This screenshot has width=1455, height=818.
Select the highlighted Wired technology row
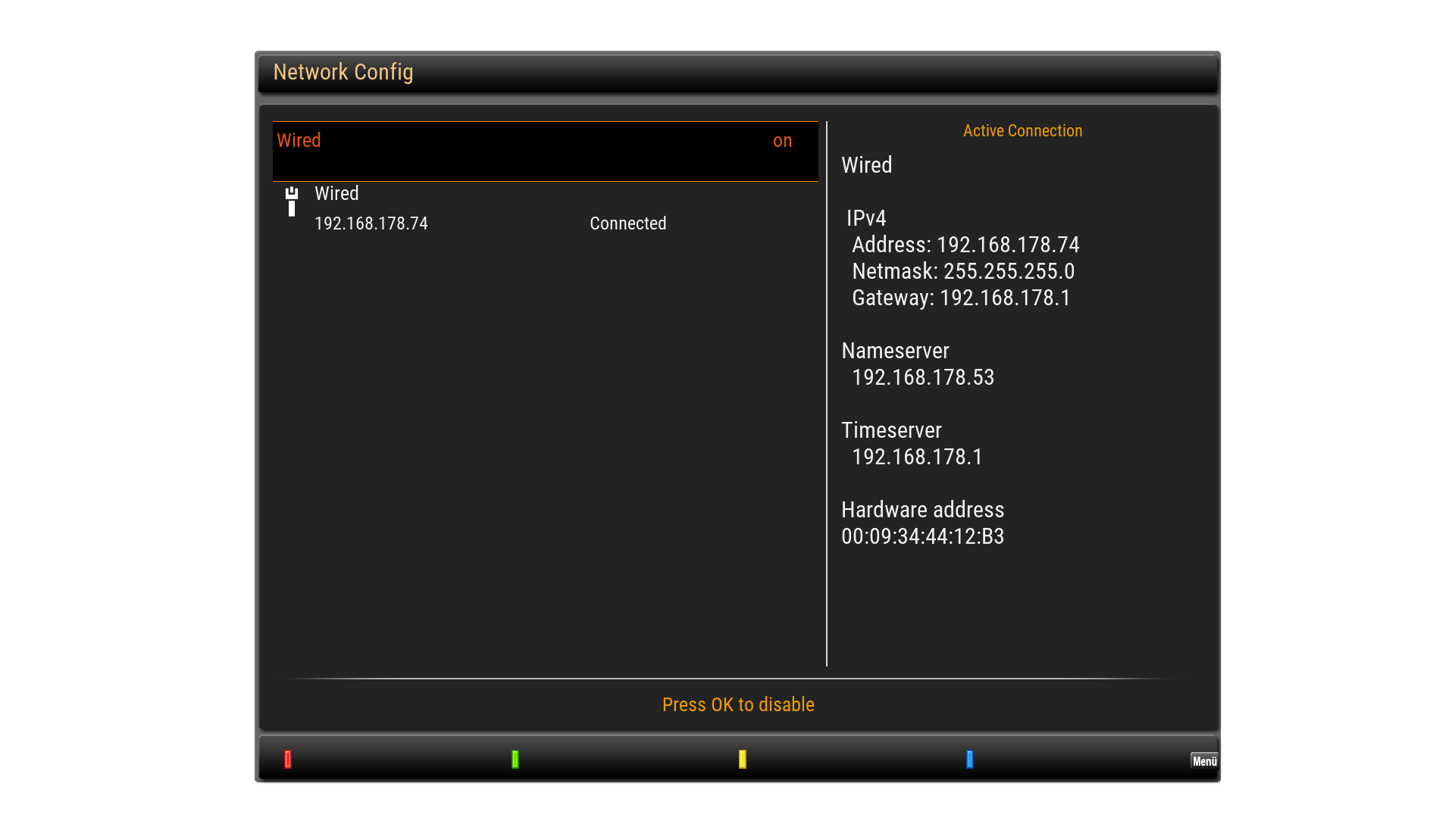(545, 151)
